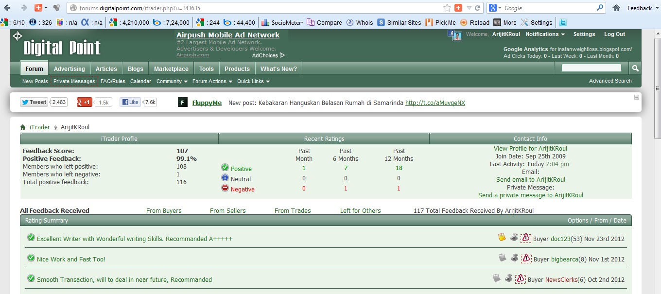Open the Community dropdown menu
The height and width of the screenshot is (294, 661).
pos(172,81)
